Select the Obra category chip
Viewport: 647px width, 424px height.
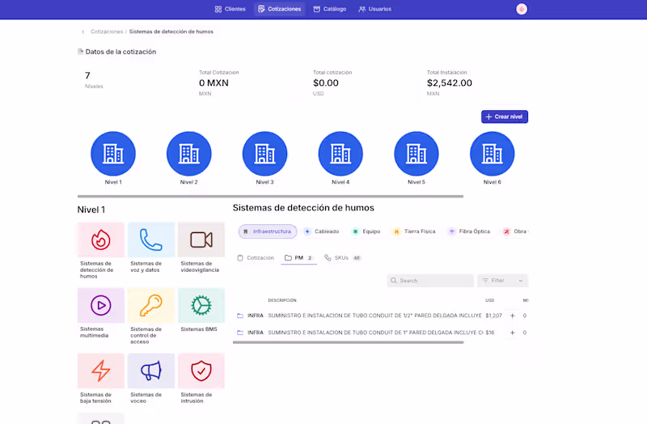[x=515, y=231]
